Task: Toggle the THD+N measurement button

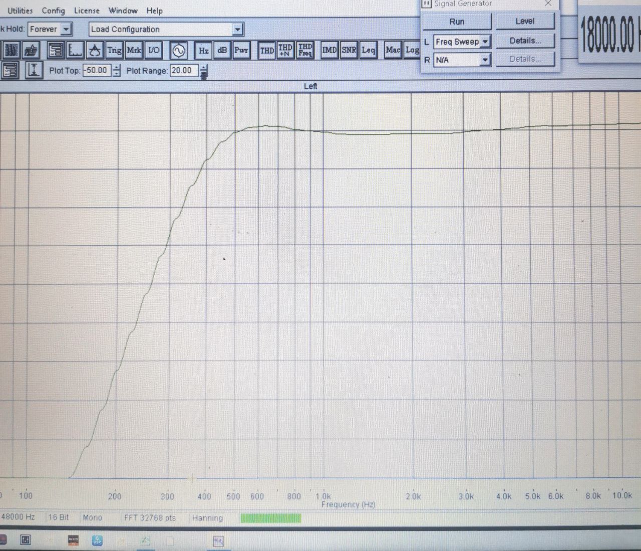Action: point(285,50)
